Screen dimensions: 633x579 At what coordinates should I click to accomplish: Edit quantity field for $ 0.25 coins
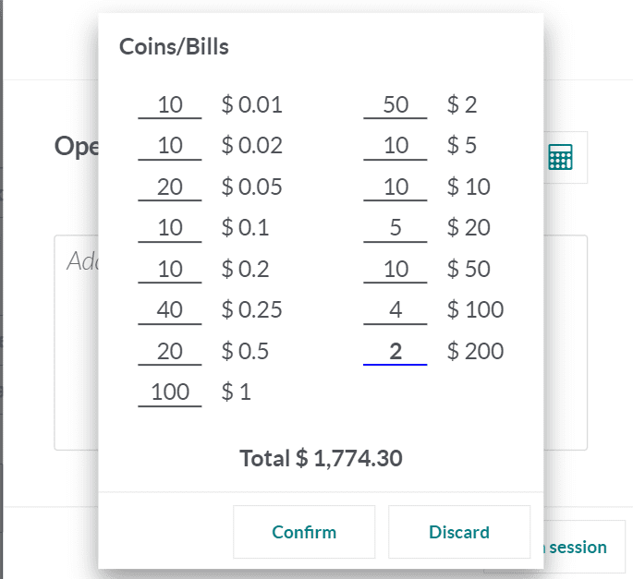tap(170, 310)
